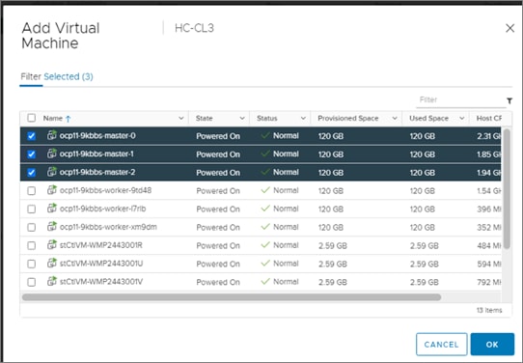523x363 pixels.
Task: Open the Provisioned Space column chevron
Action: tap(395, 118)
